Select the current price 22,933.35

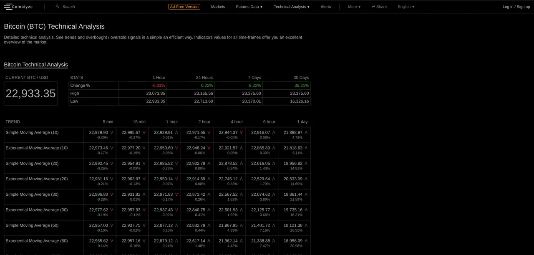coord(30,93)
